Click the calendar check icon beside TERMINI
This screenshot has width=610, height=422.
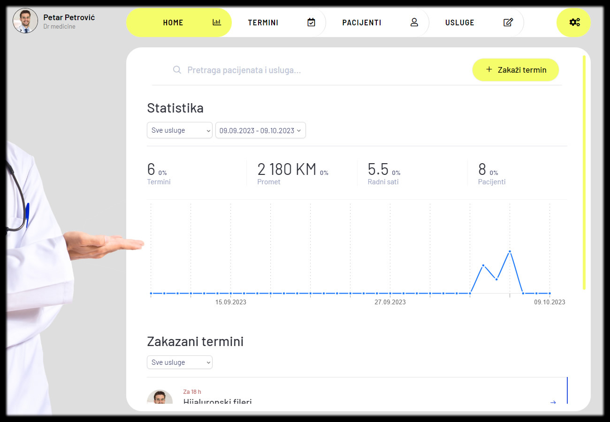pos(311,22)
